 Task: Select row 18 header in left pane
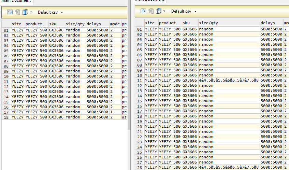(x=6, y=117)
